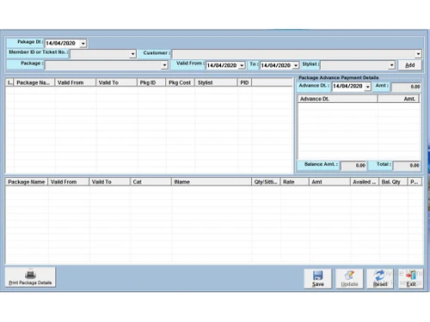Click the Advance Dt. date value field
This screenshot has width=430, height=322.
[347, 87]
